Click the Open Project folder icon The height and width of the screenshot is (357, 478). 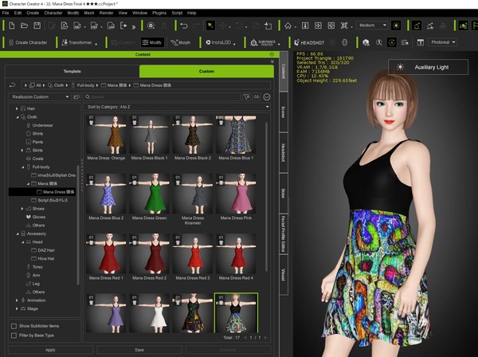24,25
